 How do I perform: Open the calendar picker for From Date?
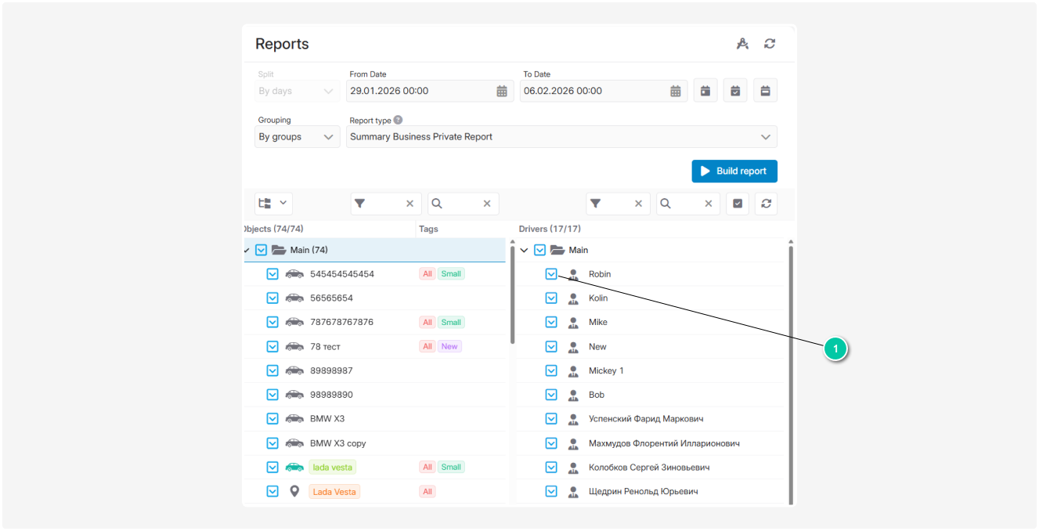tap(501, 91)
